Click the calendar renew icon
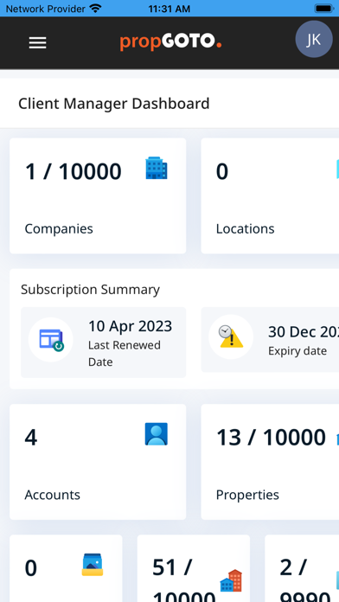 click(51, 340)
